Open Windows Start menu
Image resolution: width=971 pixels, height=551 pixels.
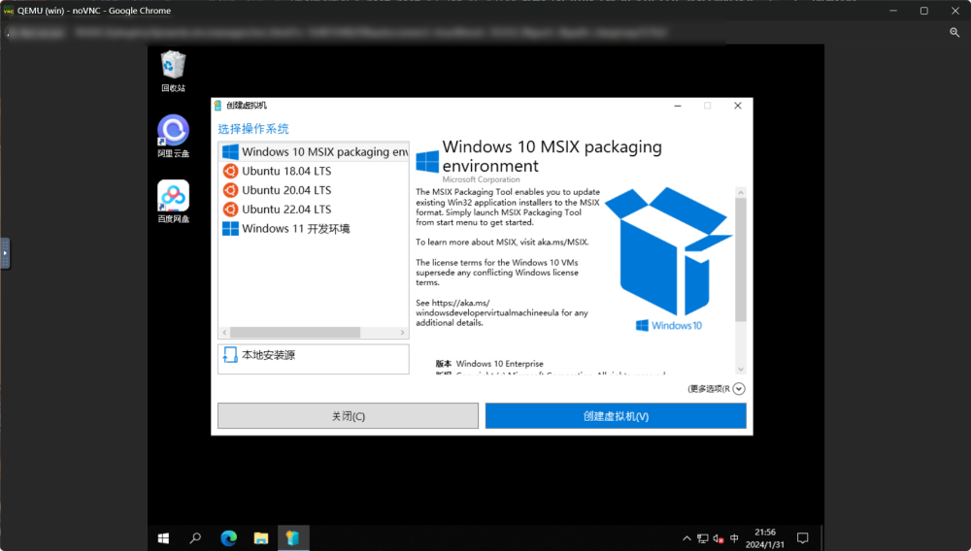pyautogui.click(x=163, y=538)
